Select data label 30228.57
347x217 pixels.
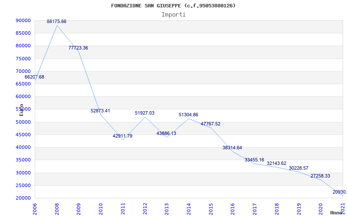coord(298,168)
